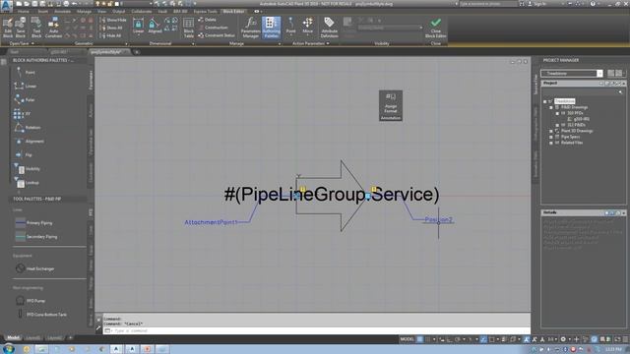
Task: Expand the Related Files tree node
Action: pos(551,143)
